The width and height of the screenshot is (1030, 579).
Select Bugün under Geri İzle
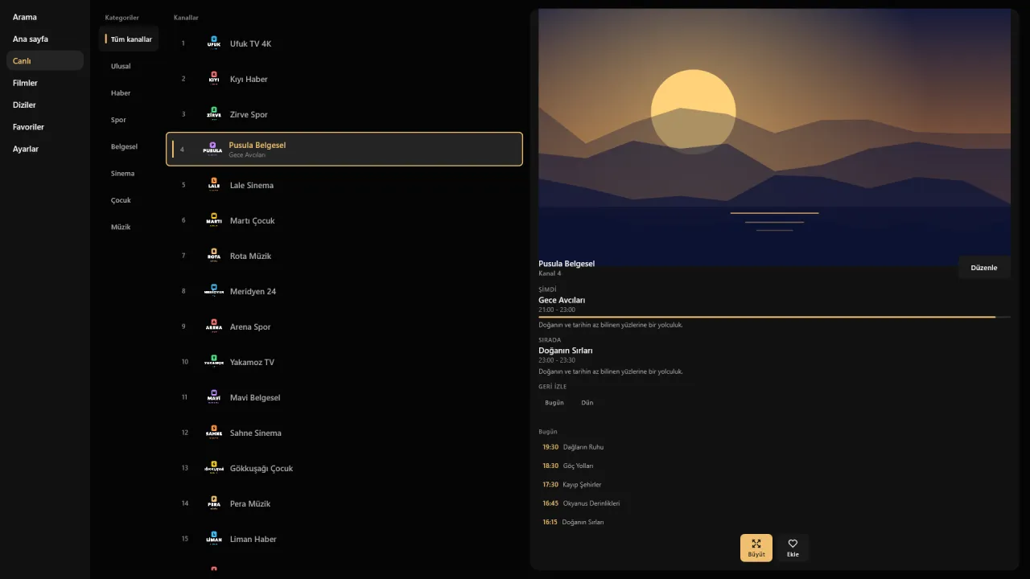554,402
